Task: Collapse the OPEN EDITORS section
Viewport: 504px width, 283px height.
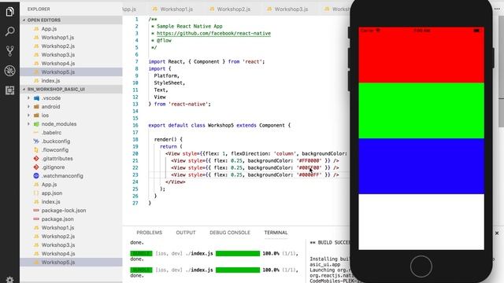Action: point(24,20)
